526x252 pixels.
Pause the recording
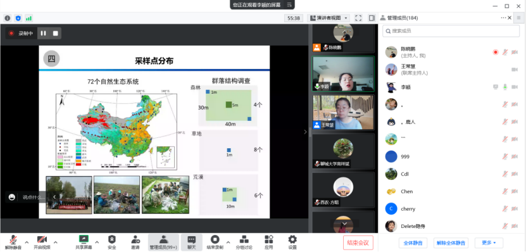[43, 33]
